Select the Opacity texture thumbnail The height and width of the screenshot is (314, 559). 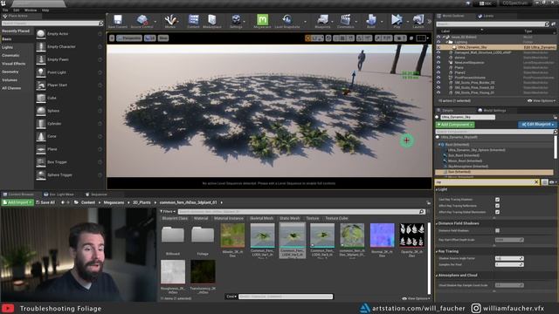click(411, 235)
